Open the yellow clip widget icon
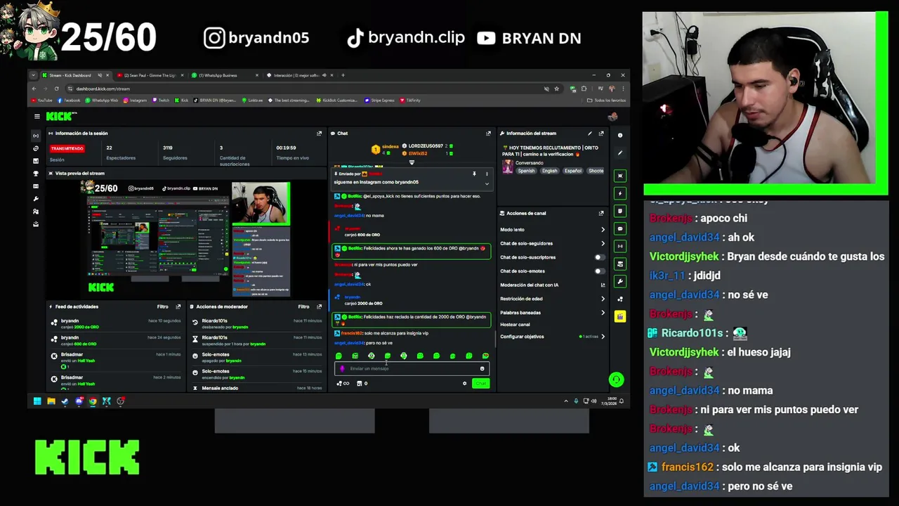The width and height of the screenshot is (899, 506). point(620,317)
